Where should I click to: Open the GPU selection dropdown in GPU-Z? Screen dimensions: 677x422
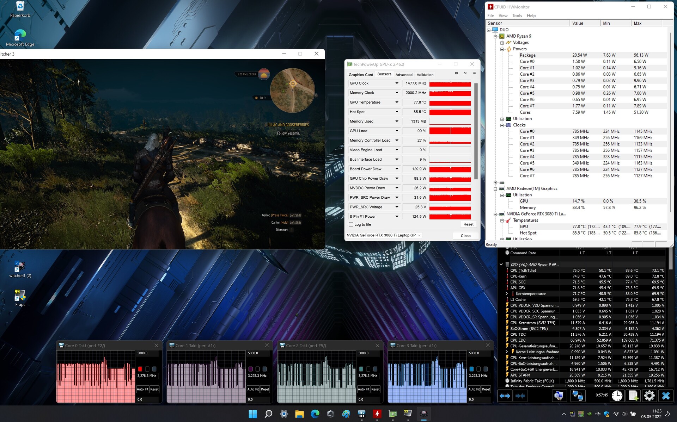419,235
